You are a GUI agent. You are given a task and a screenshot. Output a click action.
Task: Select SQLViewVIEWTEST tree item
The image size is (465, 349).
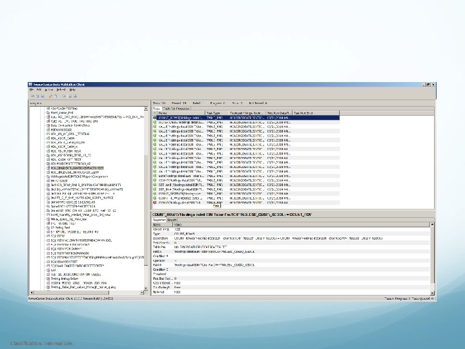point(64,262)
